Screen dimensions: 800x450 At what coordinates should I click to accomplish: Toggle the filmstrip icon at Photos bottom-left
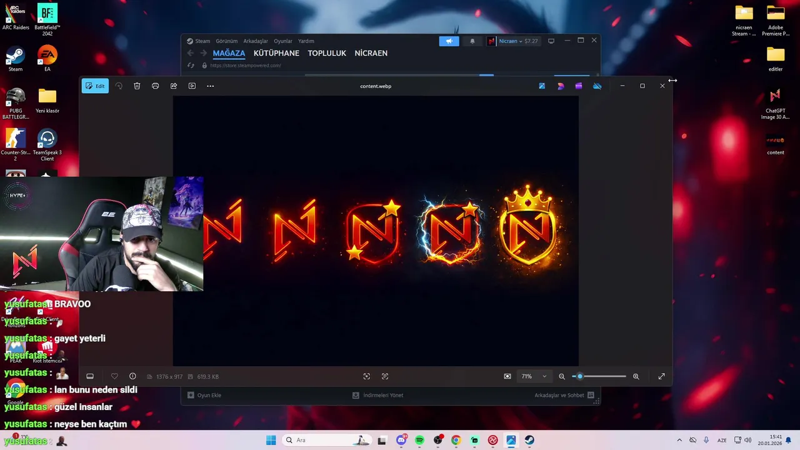pos(90,376)
